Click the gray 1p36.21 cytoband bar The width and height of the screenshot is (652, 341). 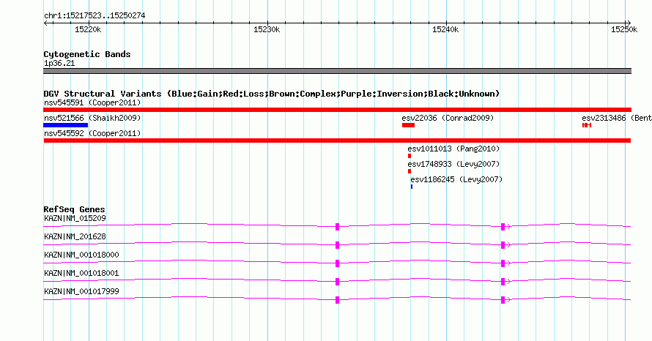[x=337, y=71]
